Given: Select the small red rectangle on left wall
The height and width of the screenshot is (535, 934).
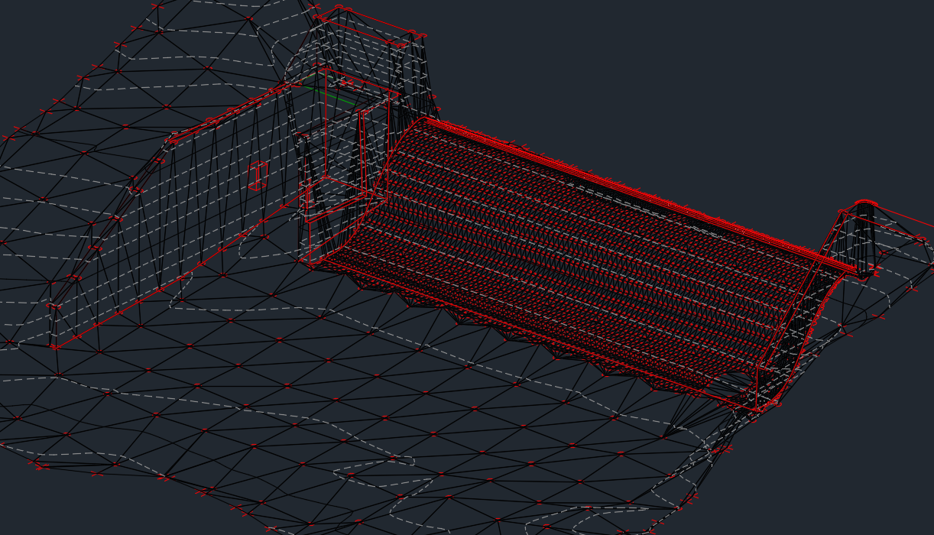Looking at the screenshot, I should [x=258, y=176].
